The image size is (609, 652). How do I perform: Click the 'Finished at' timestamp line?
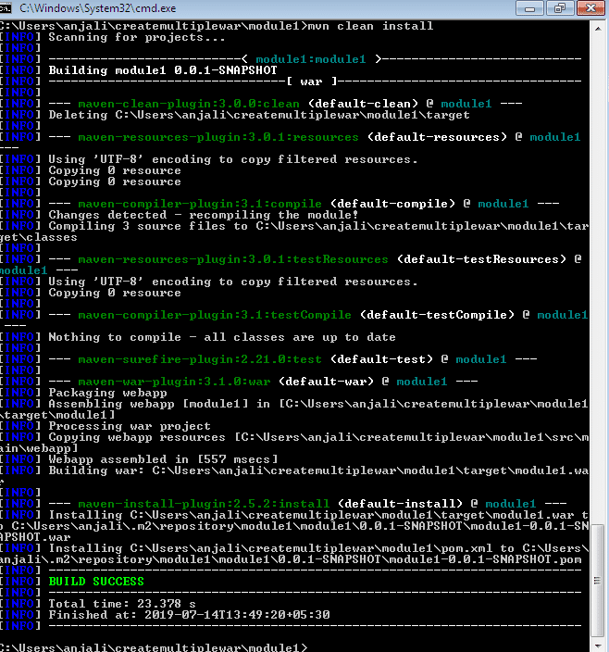(x=189, y=615)
